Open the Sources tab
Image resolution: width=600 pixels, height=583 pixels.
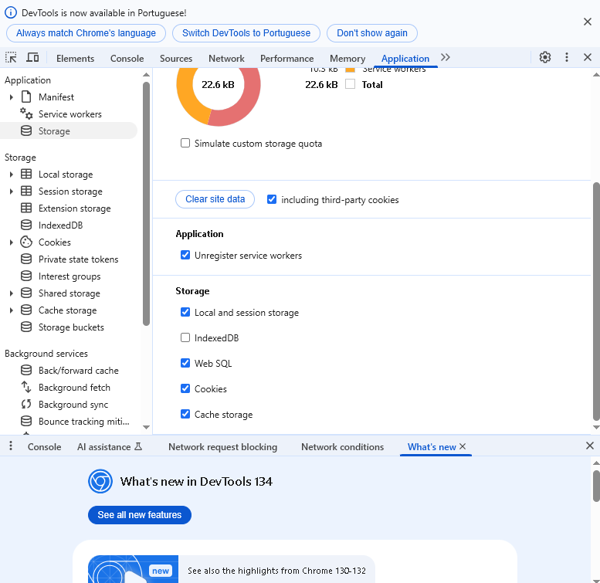176,59
